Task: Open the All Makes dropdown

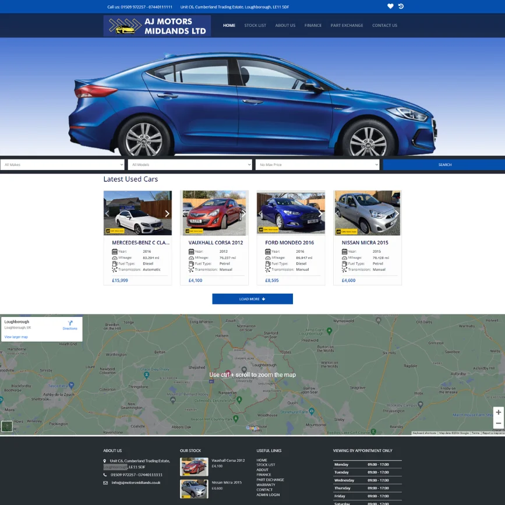Action: tap(62, 165)
